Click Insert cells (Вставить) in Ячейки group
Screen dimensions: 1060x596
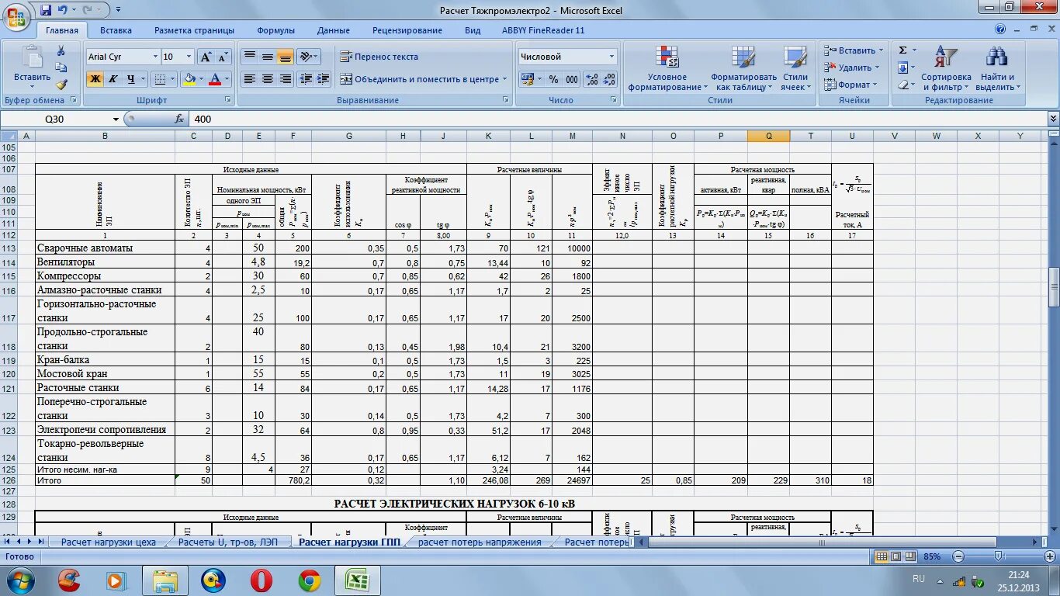coord(849,50)
